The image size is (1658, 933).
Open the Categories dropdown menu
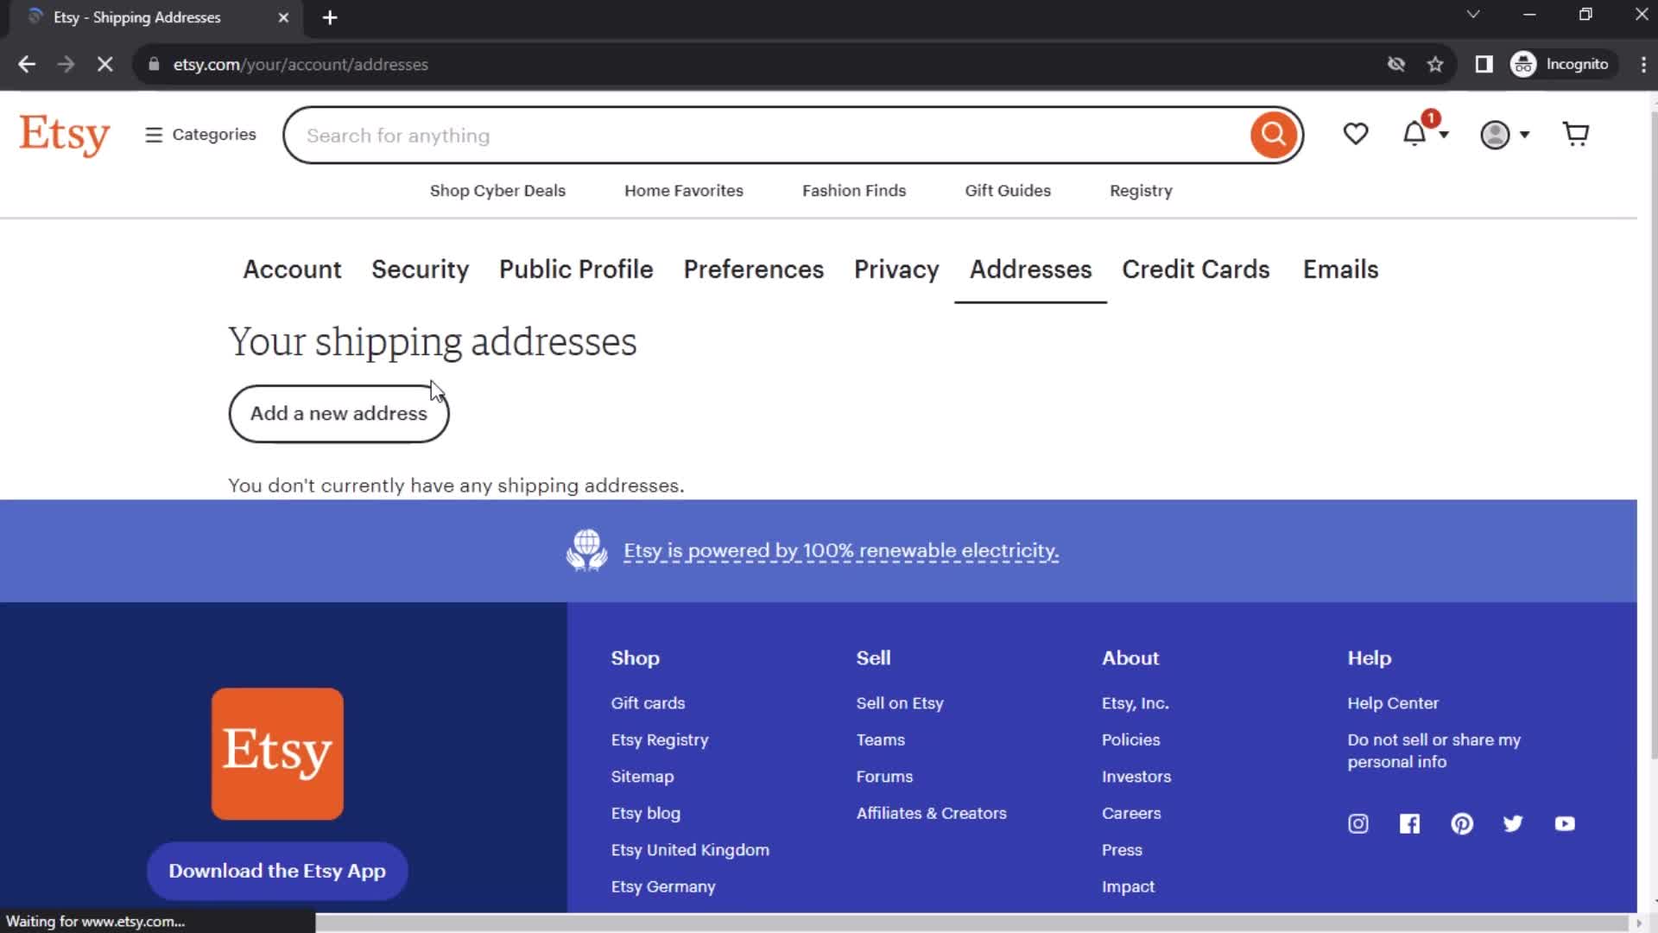tap(200, 135)
